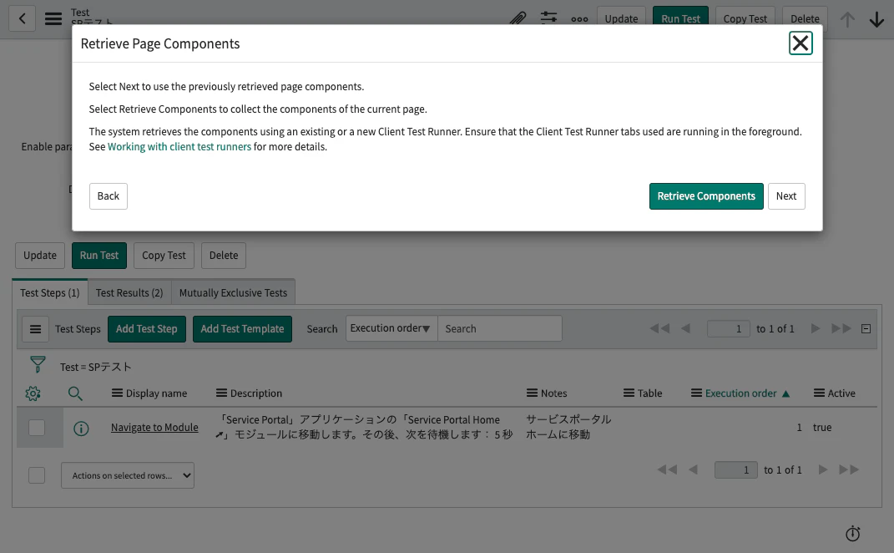
Task: Edit the bottom pagination page number field
Action: coord(736,469)
